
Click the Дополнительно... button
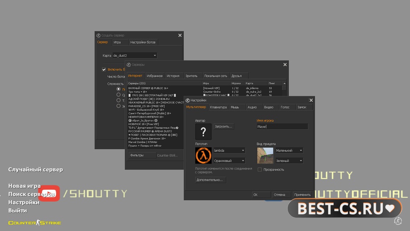point(210,180)
